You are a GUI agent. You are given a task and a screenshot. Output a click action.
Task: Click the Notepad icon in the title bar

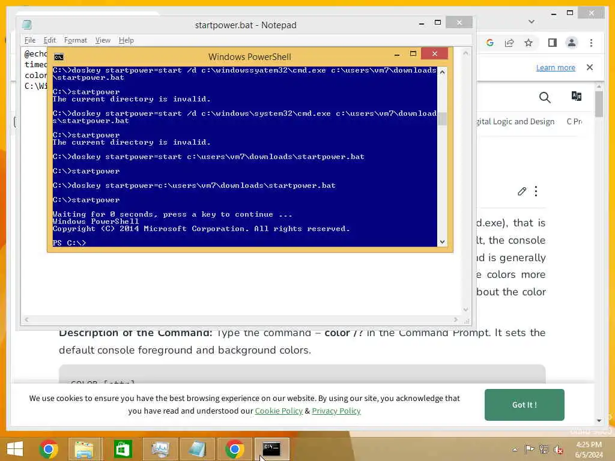pyautogui.click(x=26, y=25)
